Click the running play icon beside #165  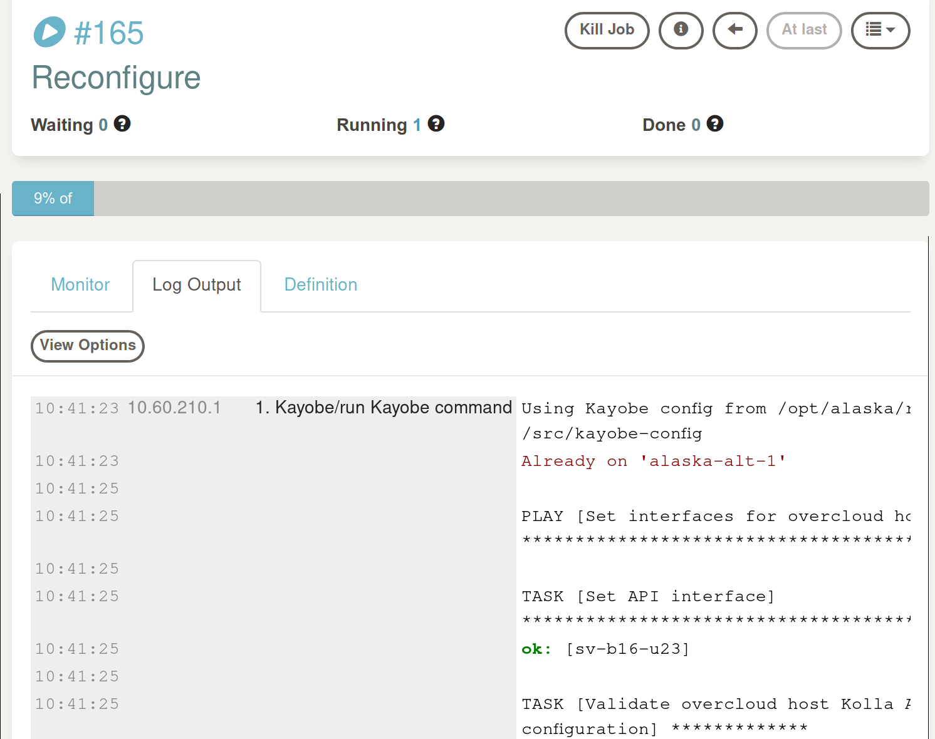(x=50, y=32)
